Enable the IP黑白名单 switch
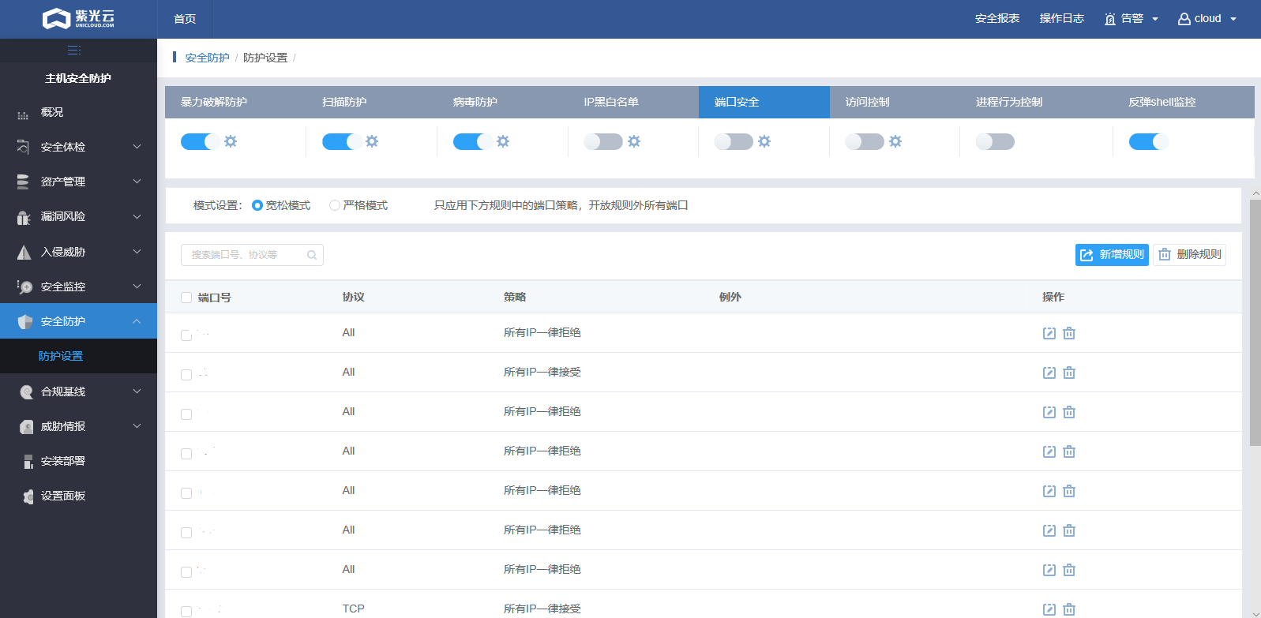1261x618 pixels. point(603,141)
